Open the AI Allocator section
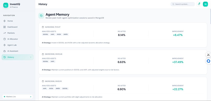Image resolution: width=211 pixels, height=101 pixels. [18, 39]
